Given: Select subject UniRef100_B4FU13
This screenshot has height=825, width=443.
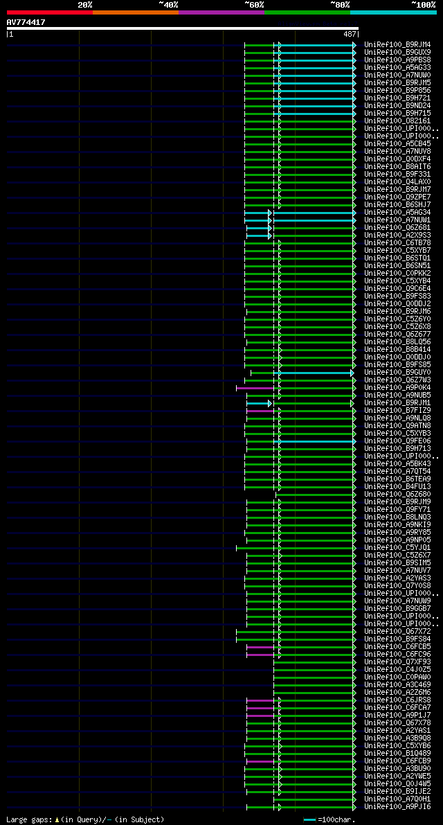Looking at the screenshot, I should (x=397, y=487).
